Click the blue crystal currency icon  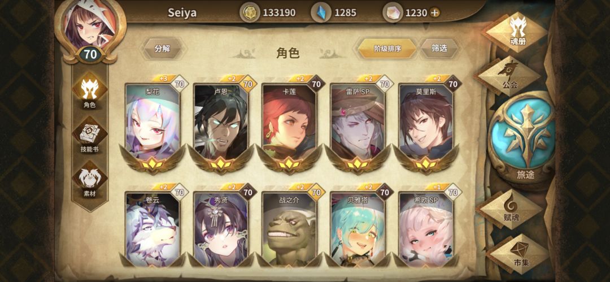point(321,13)
